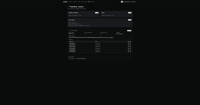The width and height of the screenshot is (200, 105).
Task: Select the Status nav item
Action: (89, 2)
